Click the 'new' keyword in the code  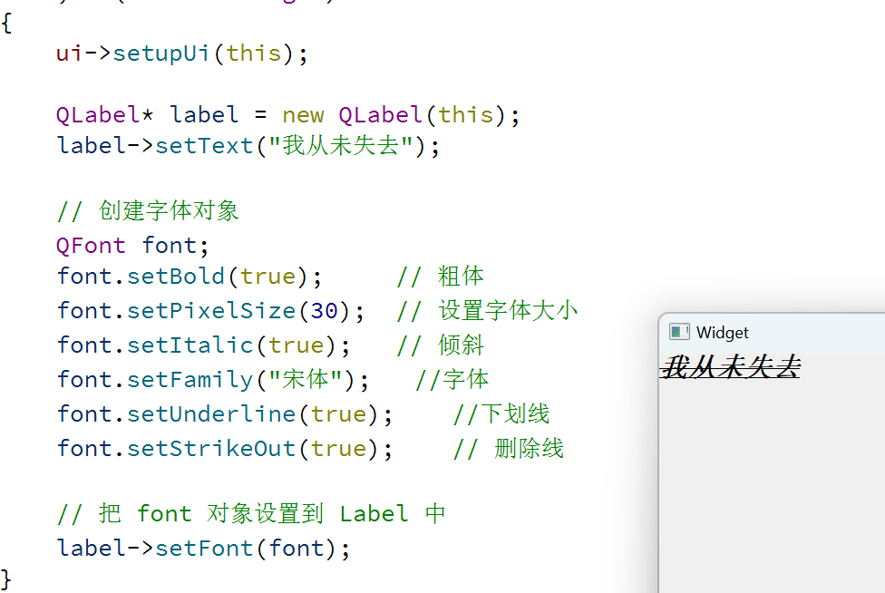click(302, 115)
